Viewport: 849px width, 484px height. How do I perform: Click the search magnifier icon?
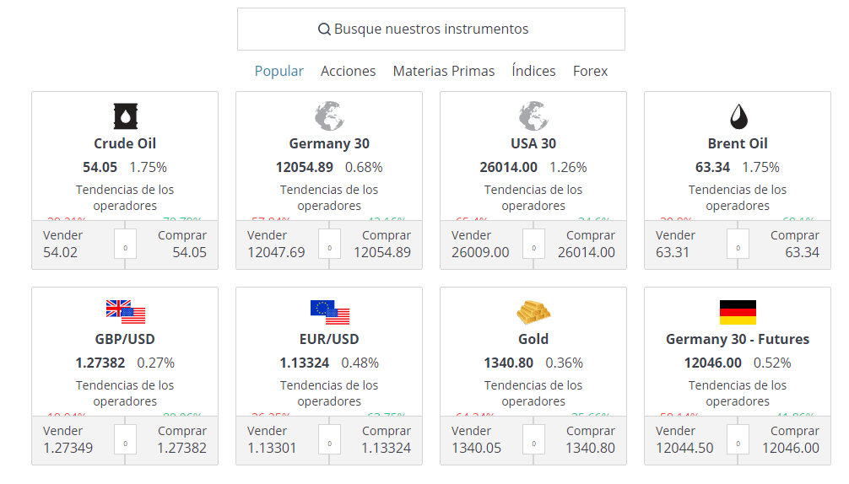[324, 30]
